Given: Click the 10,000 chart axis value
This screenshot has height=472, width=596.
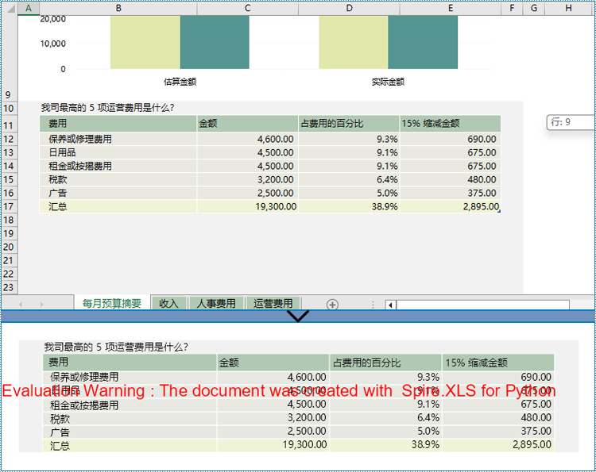Looking at the screenshot, I should [x=52, y=44].
